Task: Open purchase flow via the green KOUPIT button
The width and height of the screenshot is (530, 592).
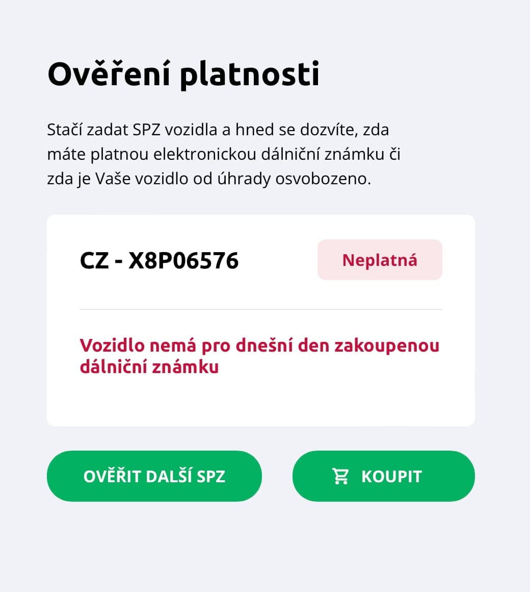Action: pos(383,476)
